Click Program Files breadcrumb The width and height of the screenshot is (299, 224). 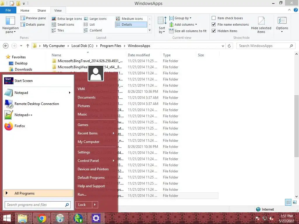[x=111, y=46]
